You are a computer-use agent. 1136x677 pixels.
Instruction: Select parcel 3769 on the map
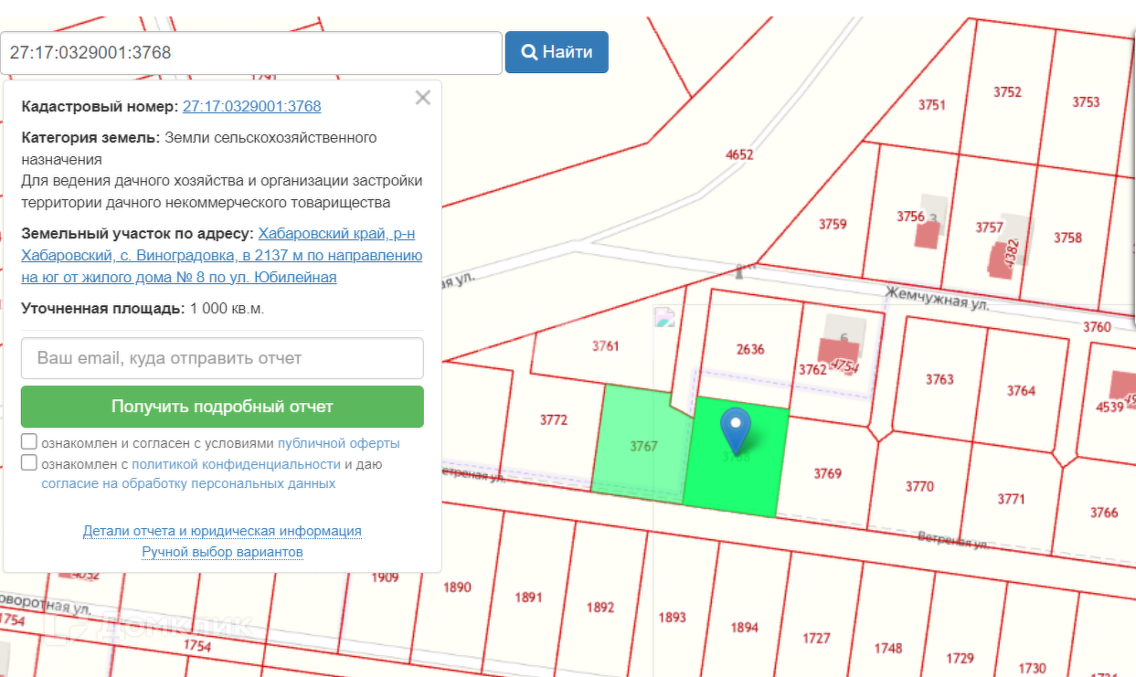[x=827, y=473]
